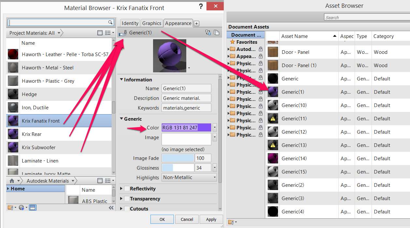Expand the Home tree item in library panel
Image resolution: width=410 pixels, height=228 pixels.
(x=8, y=188)
